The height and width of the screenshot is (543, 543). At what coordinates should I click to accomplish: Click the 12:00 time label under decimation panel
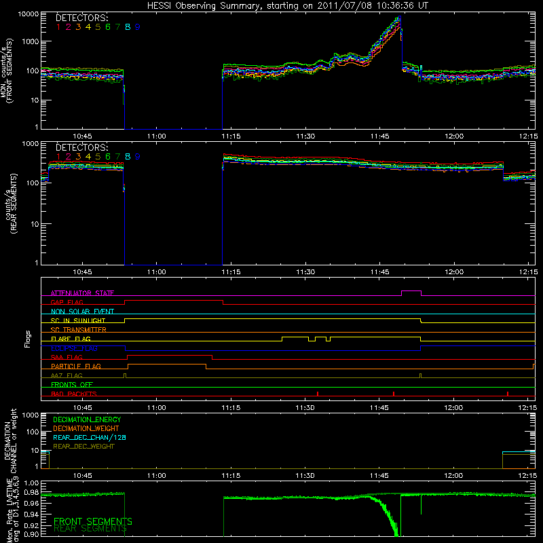click(x=453, y=476)
